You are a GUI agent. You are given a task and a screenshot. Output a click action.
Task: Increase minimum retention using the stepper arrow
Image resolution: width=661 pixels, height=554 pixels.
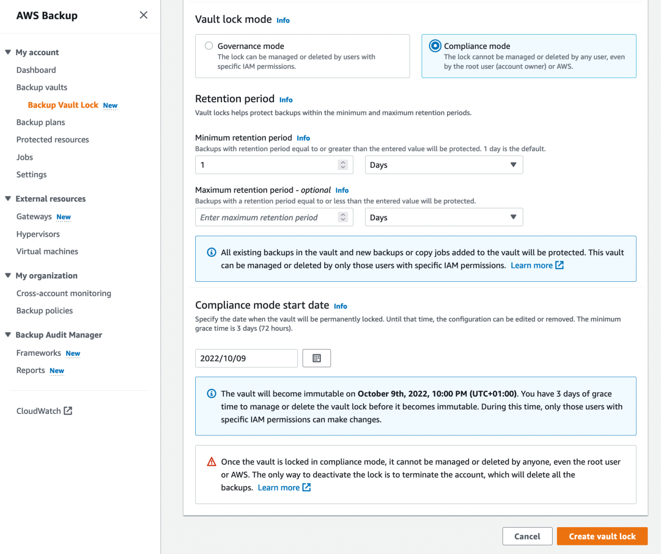pyautogui.click(x=342, y=162)
